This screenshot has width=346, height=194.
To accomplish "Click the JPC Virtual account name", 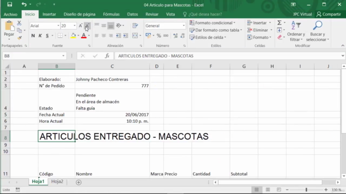I will tap(302, 15).
